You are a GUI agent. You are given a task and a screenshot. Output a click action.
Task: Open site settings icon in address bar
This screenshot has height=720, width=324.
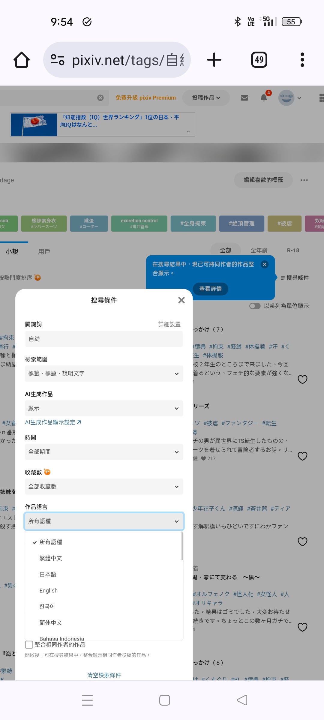tap(58, 60)
